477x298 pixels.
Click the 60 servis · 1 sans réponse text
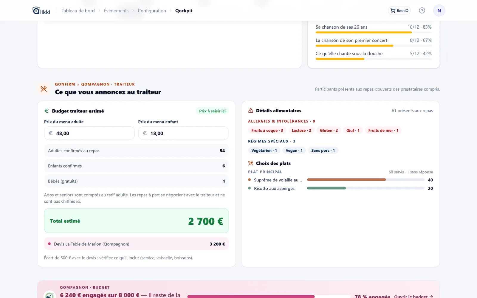(x=411, y=172)
